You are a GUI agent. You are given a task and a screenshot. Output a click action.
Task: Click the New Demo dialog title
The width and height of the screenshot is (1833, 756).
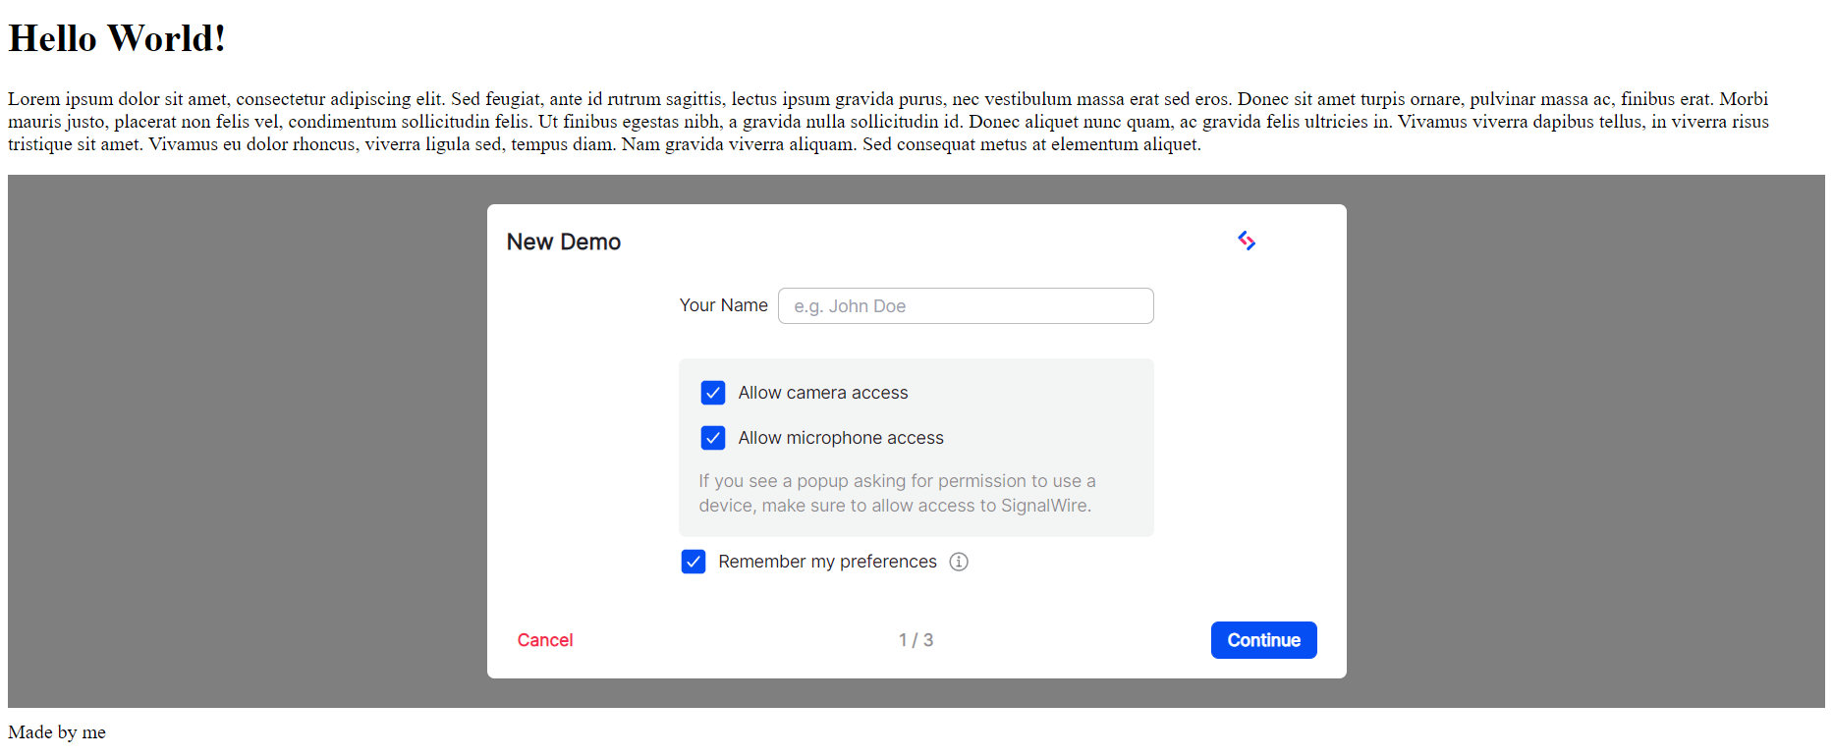coord(564,243)
